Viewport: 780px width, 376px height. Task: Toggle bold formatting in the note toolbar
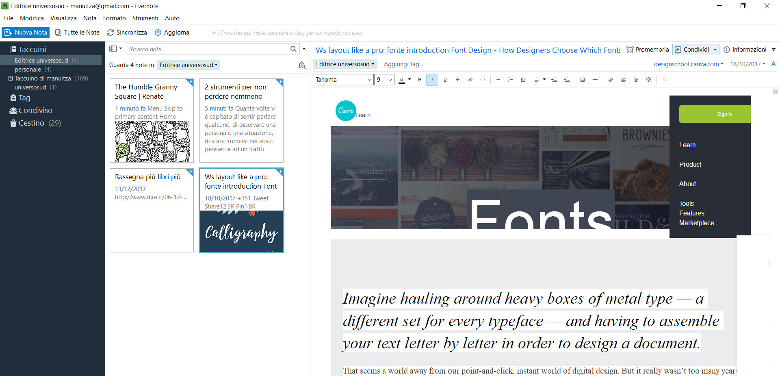[420, 80]
